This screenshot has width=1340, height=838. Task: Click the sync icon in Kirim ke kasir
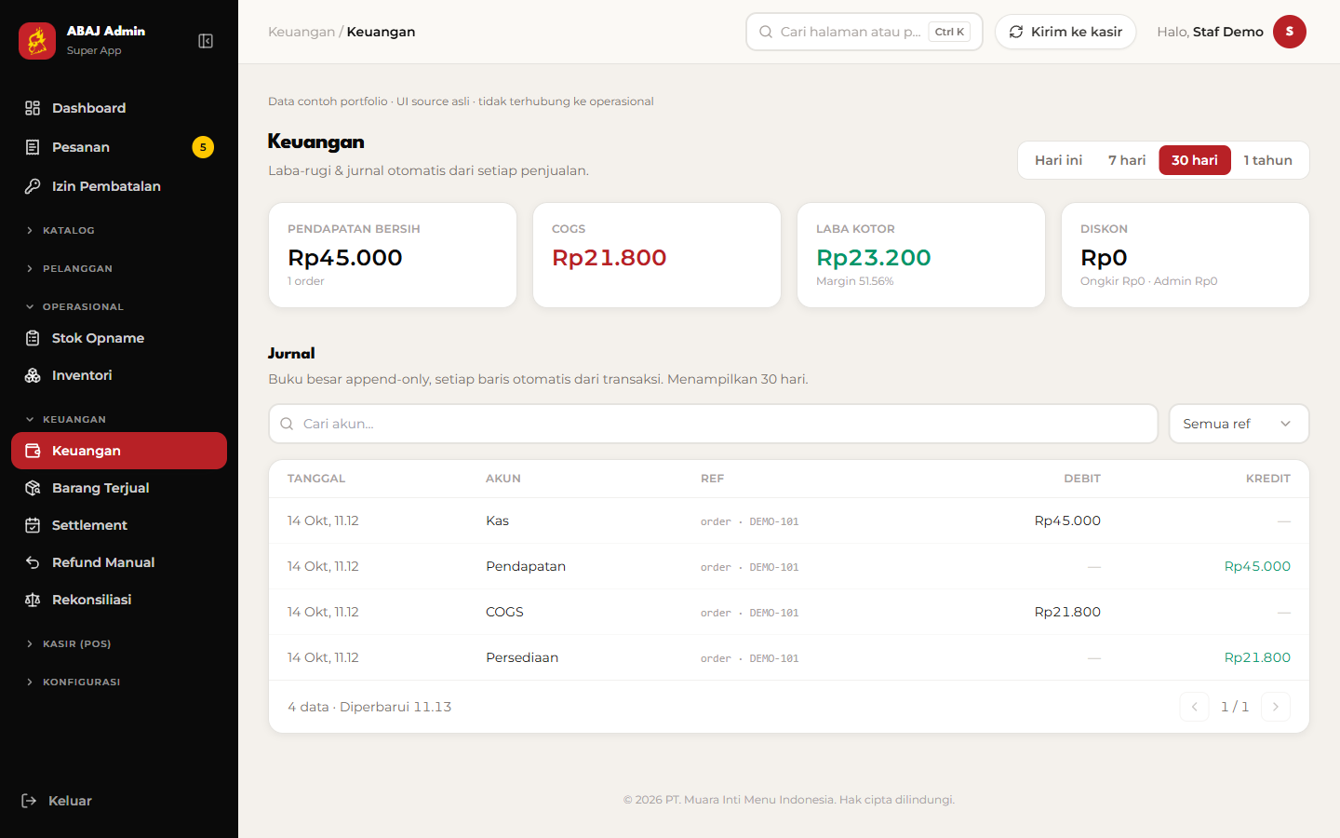click(1016, 32)
